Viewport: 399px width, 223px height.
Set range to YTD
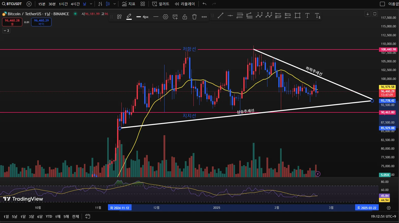[49, 216]
